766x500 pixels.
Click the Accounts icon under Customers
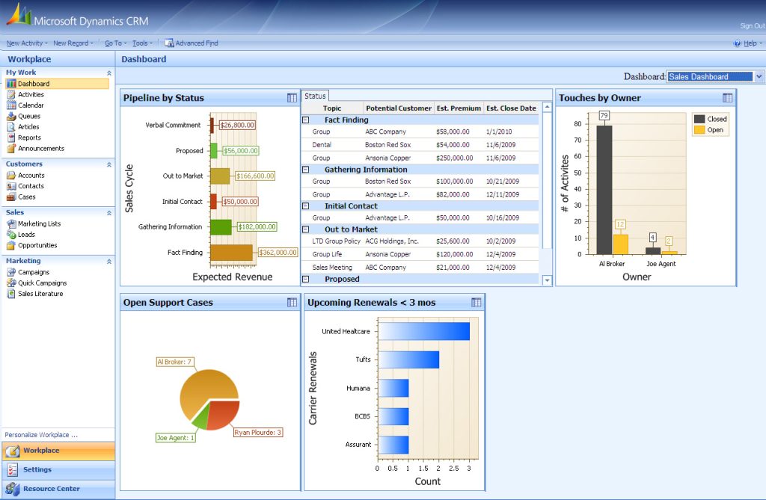pos(10,176)
